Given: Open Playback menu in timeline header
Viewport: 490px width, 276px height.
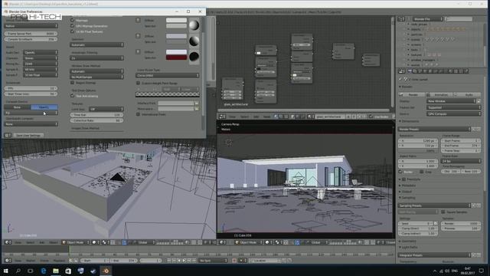Looking at the screenshot, I should 59,261.
